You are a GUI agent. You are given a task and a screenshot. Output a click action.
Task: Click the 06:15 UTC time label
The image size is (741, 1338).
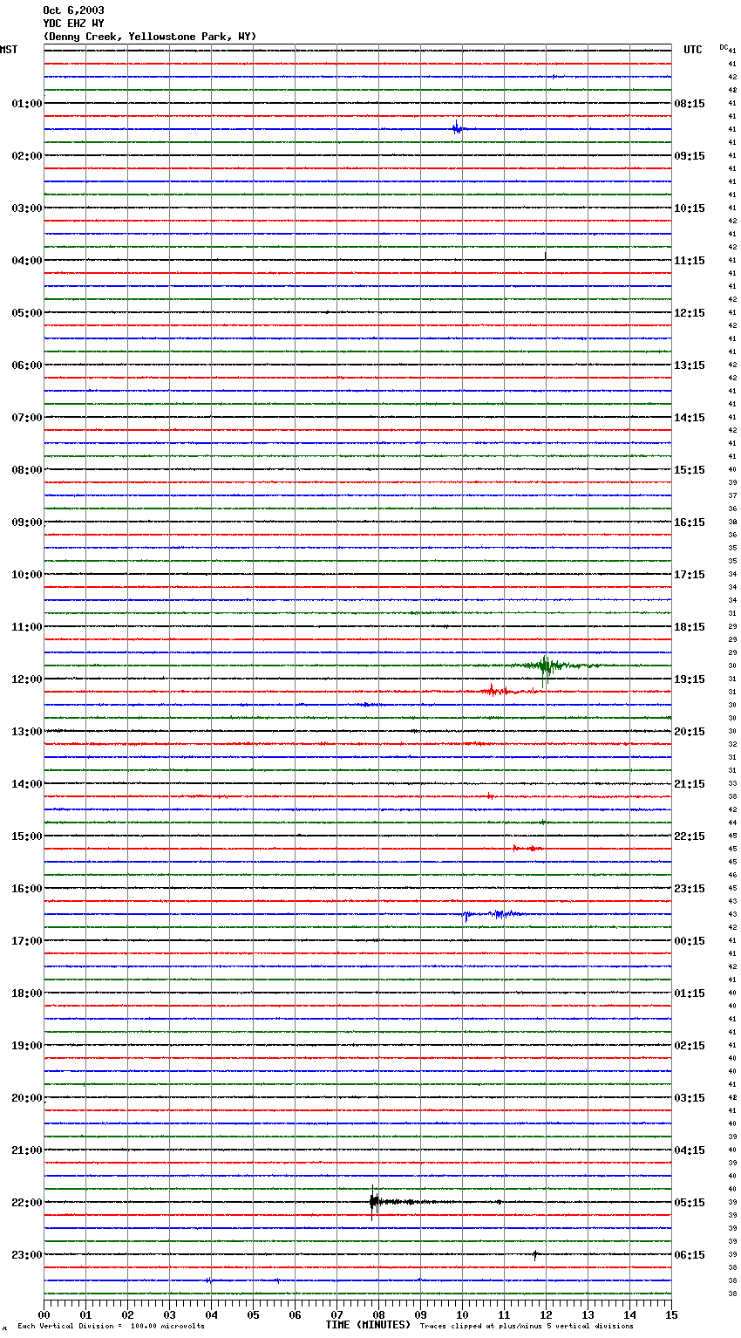(x=690, y=1255)
